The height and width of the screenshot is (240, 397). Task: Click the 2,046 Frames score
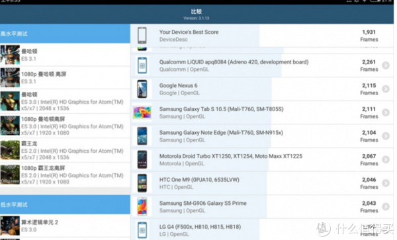[x=369, y=183]
